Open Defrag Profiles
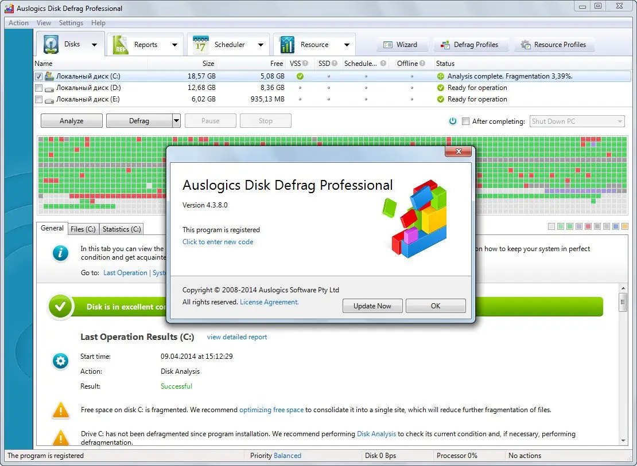The width and height of the screenshot is (637, 466). 471,45
